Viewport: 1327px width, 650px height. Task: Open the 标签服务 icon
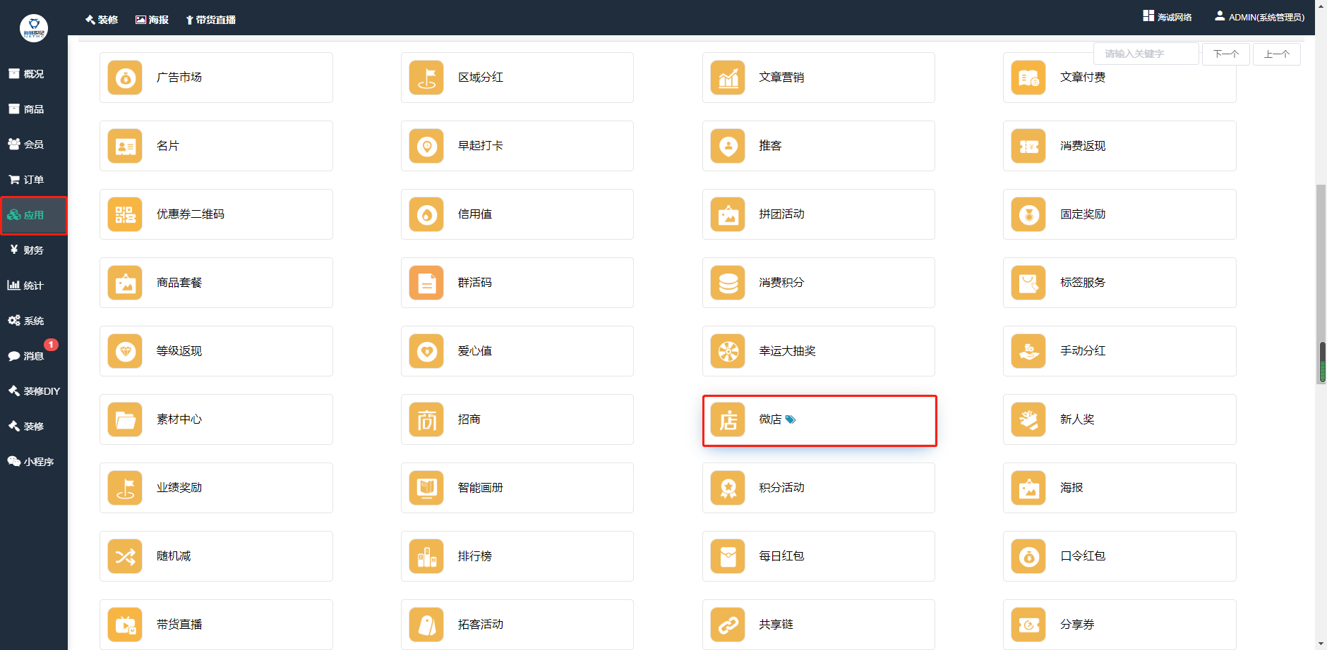pos(1028,283)
